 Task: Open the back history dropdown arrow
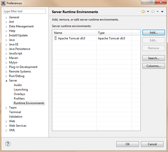click(x=148, y=12)
